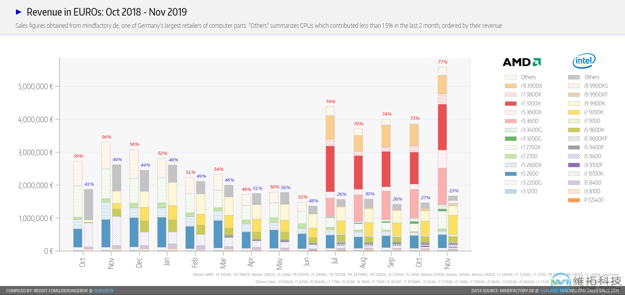Viewport: 625px width, 295px height.
Task: Click the 3,000,000 € axis label
Action: coord(35,152)
